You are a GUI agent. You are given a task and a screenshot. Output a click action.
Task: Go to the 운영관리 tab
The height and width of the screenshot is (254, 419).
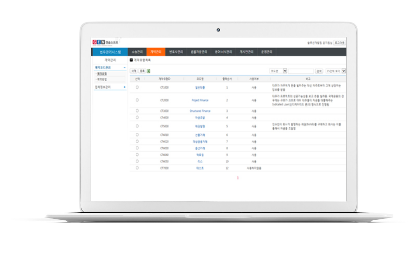(267, 52)
